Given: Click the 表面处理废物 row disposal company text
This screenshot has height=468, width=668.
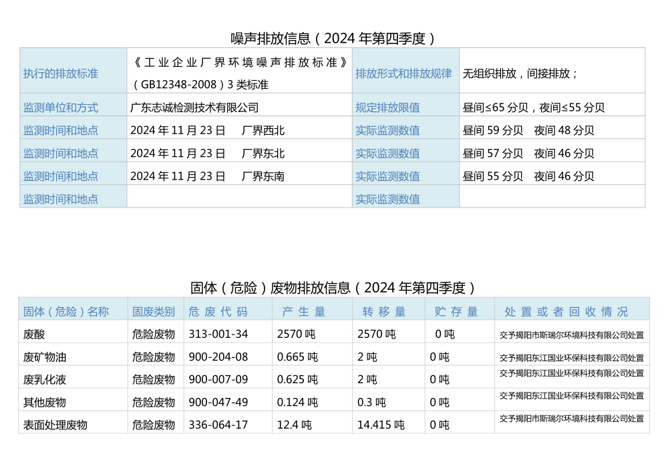Looking at the screenshot, I should coord(572,419).
